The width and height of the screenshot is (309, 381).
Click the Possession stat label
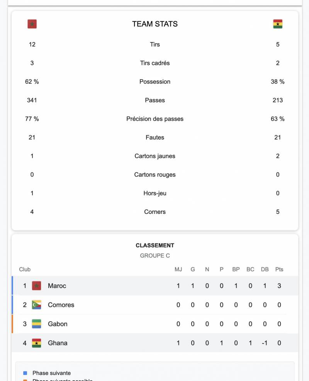pos(155,82)
